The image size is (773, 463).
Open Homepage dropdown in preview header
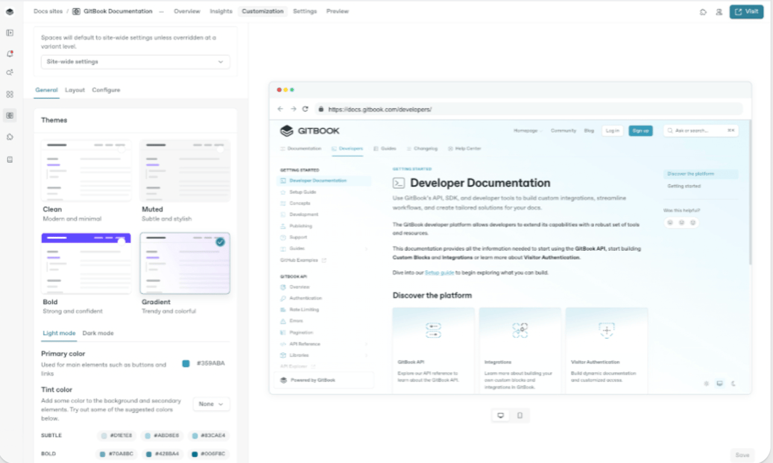tap(528, 131)
